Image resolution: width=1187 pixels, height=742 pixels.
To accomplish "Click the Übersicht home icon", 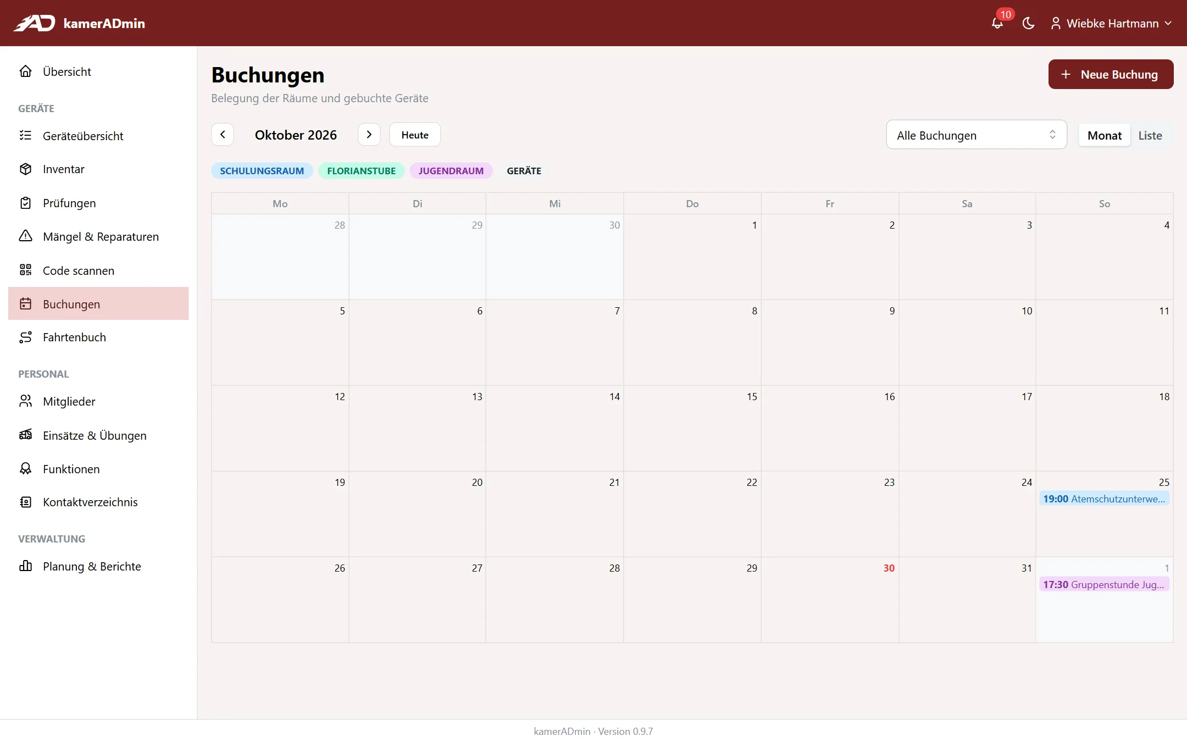I will point(25,71).
